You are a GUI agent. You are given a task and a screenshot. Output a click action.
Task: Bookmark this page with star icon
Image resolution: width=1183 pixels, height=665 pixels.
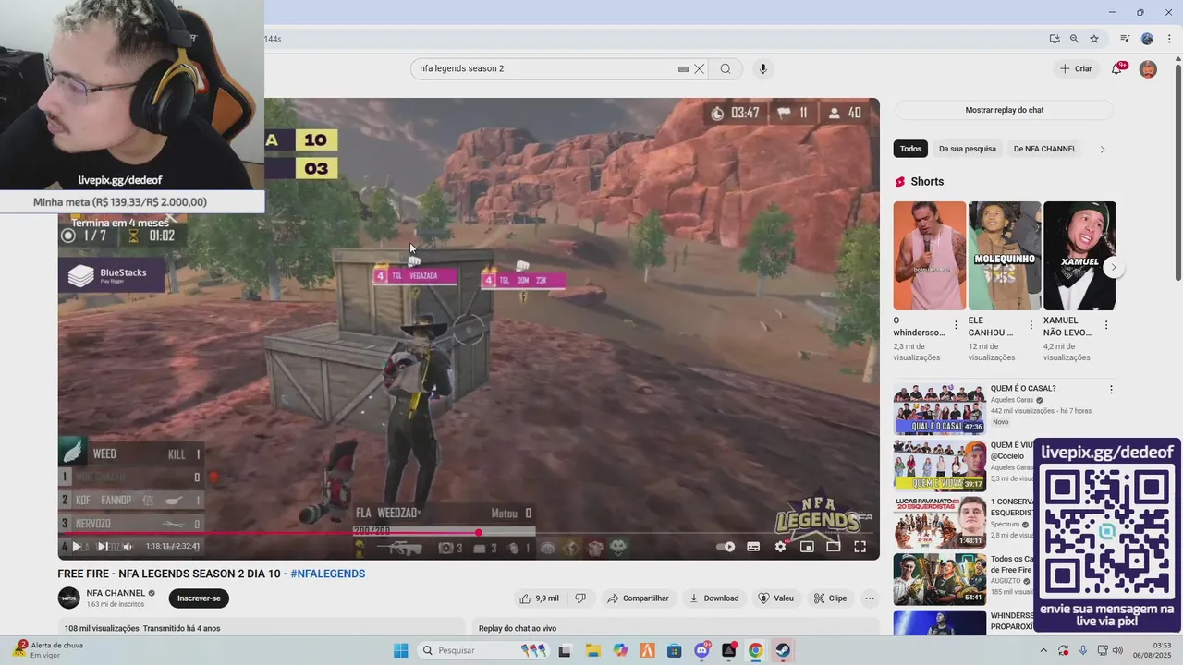pyautogui.click(x=1094, y=39)
